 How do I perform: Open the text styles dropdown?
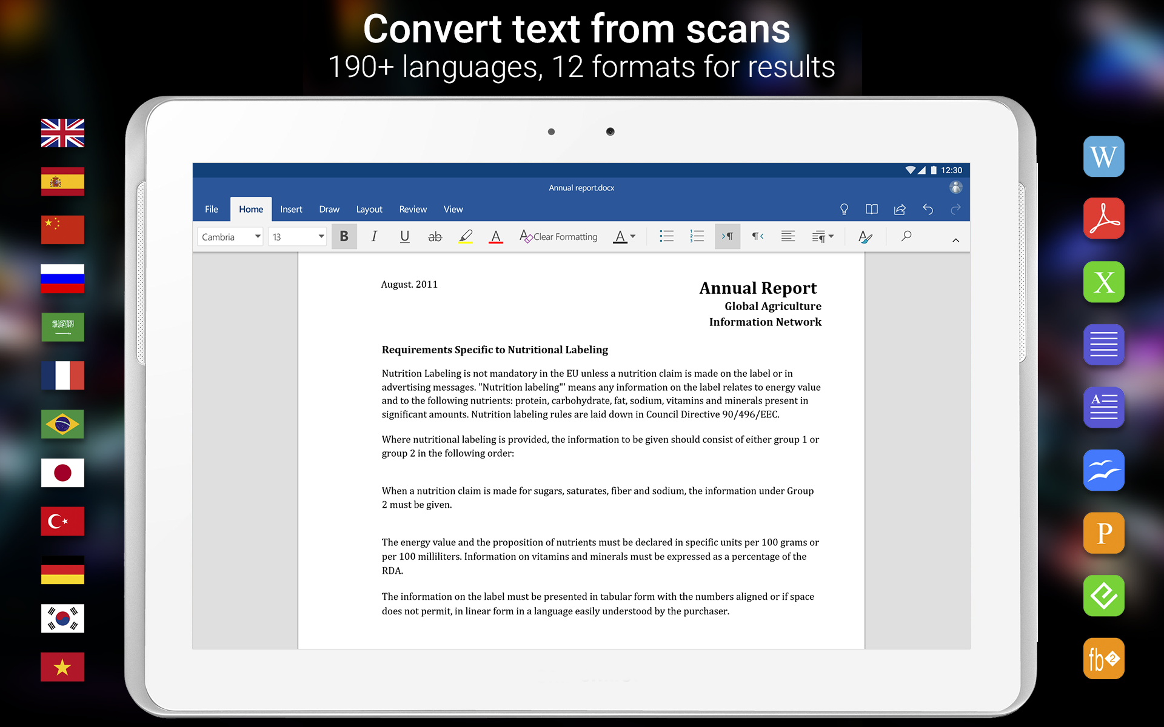click(624, 236)
